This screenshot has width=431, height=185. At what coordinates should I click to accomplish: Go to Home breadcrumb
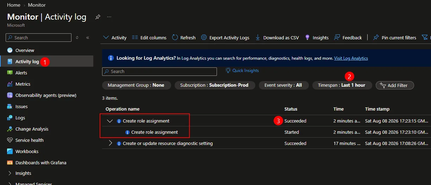(x=13, y=5)
